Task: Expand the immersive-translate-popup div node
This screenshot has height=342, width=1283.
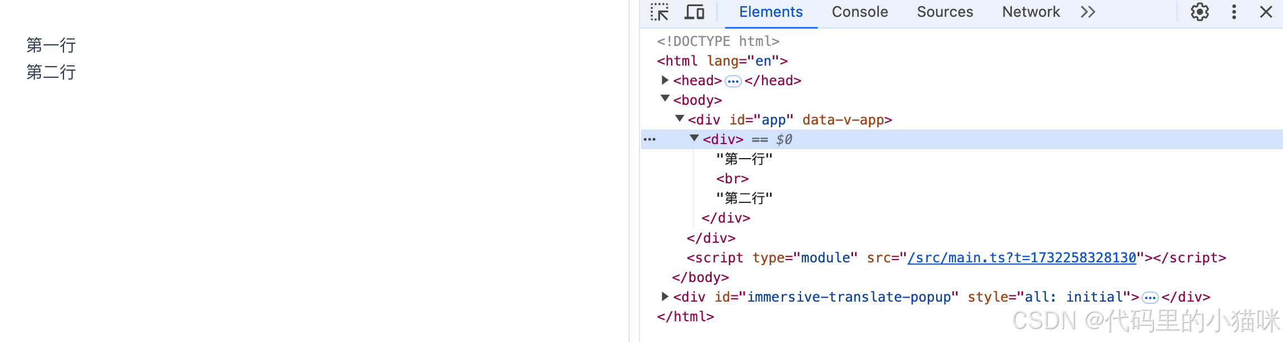Action: pos(665,296)
